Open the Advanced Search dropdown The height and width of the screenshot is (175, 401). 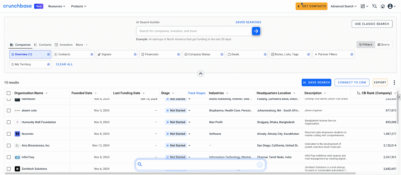click(344, 6)
